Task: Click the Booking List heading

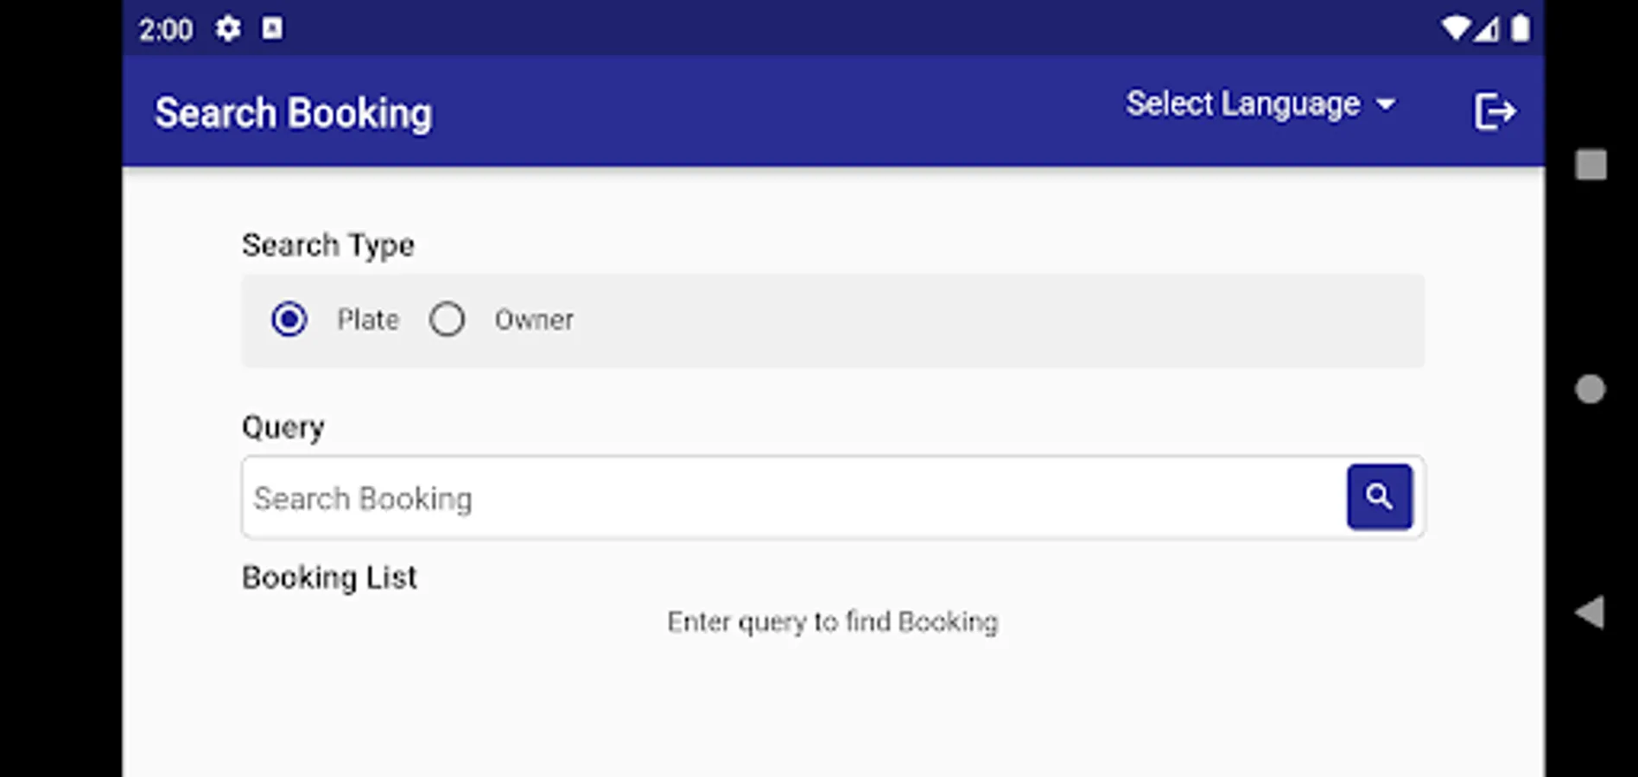Action: 329,578
